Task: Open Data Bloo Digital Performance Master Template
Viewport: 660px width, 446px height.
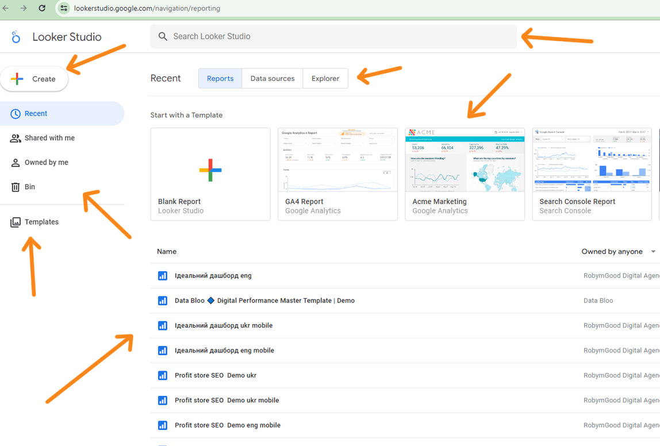Action: point(265,301)
